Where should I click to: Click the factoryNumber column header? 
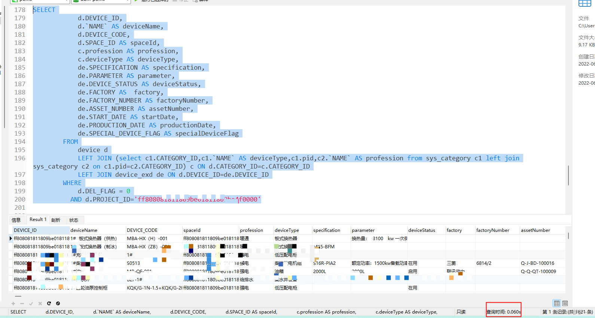click(497, 230)
